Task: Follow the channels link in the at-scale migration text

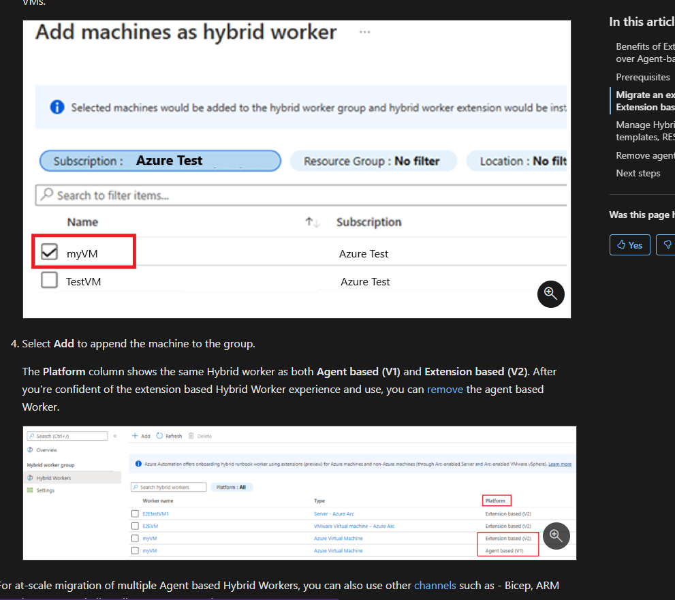Action: [x=435, y=586]
